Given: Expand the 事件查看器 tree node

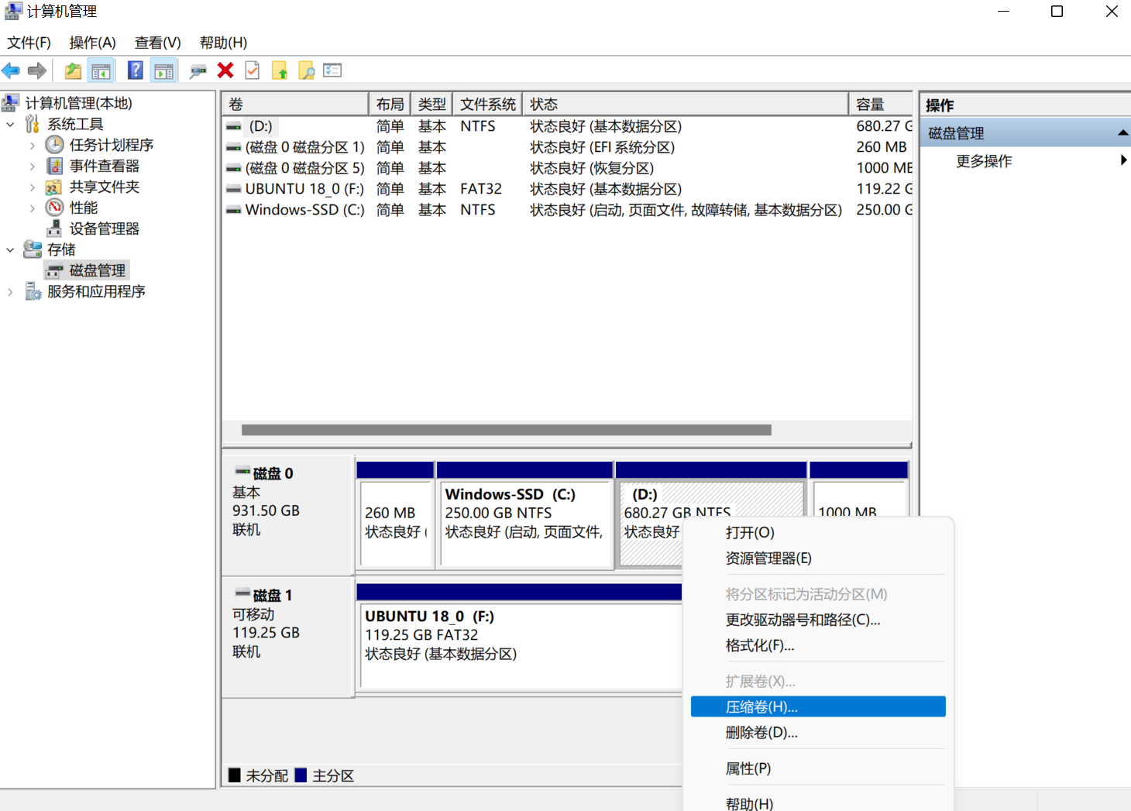Looking at the screenshot, I should tap(32, 166).
